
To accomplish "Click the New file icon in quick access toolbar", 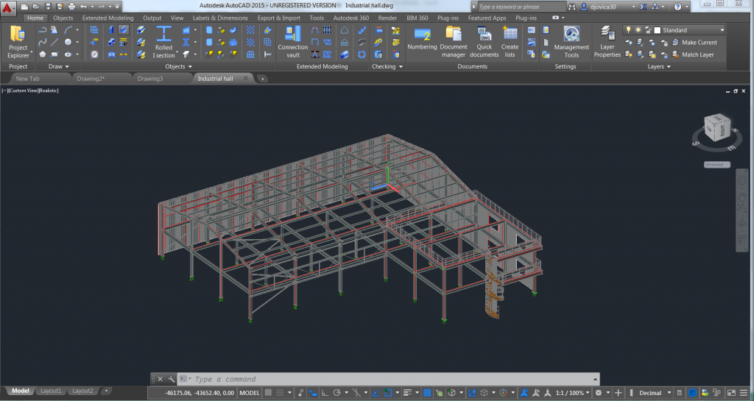I will (x=24, y=6).
